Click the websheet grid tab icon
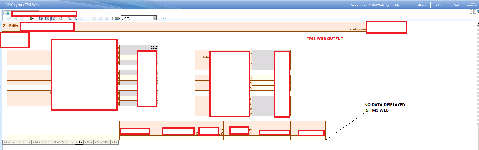This screenshot has width=479, height=150. point(8,13)
